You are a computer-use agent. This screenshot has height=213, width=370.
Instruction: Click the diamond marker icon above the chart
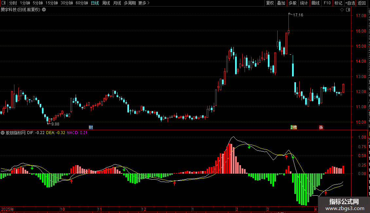pyautogui.click(x=342, y=10)
